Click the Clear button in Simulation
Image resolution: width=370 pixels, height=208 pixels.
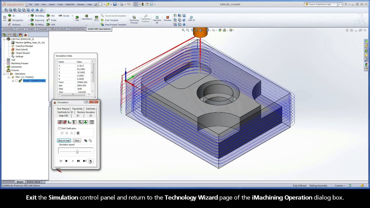point(77,141)
